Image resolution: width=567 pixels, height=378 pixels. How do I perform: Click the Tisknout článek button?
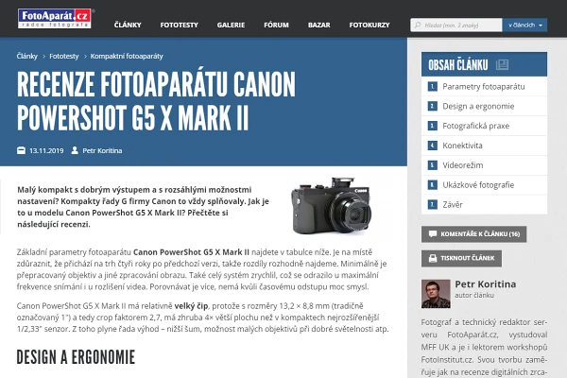(x=461, y=258)
